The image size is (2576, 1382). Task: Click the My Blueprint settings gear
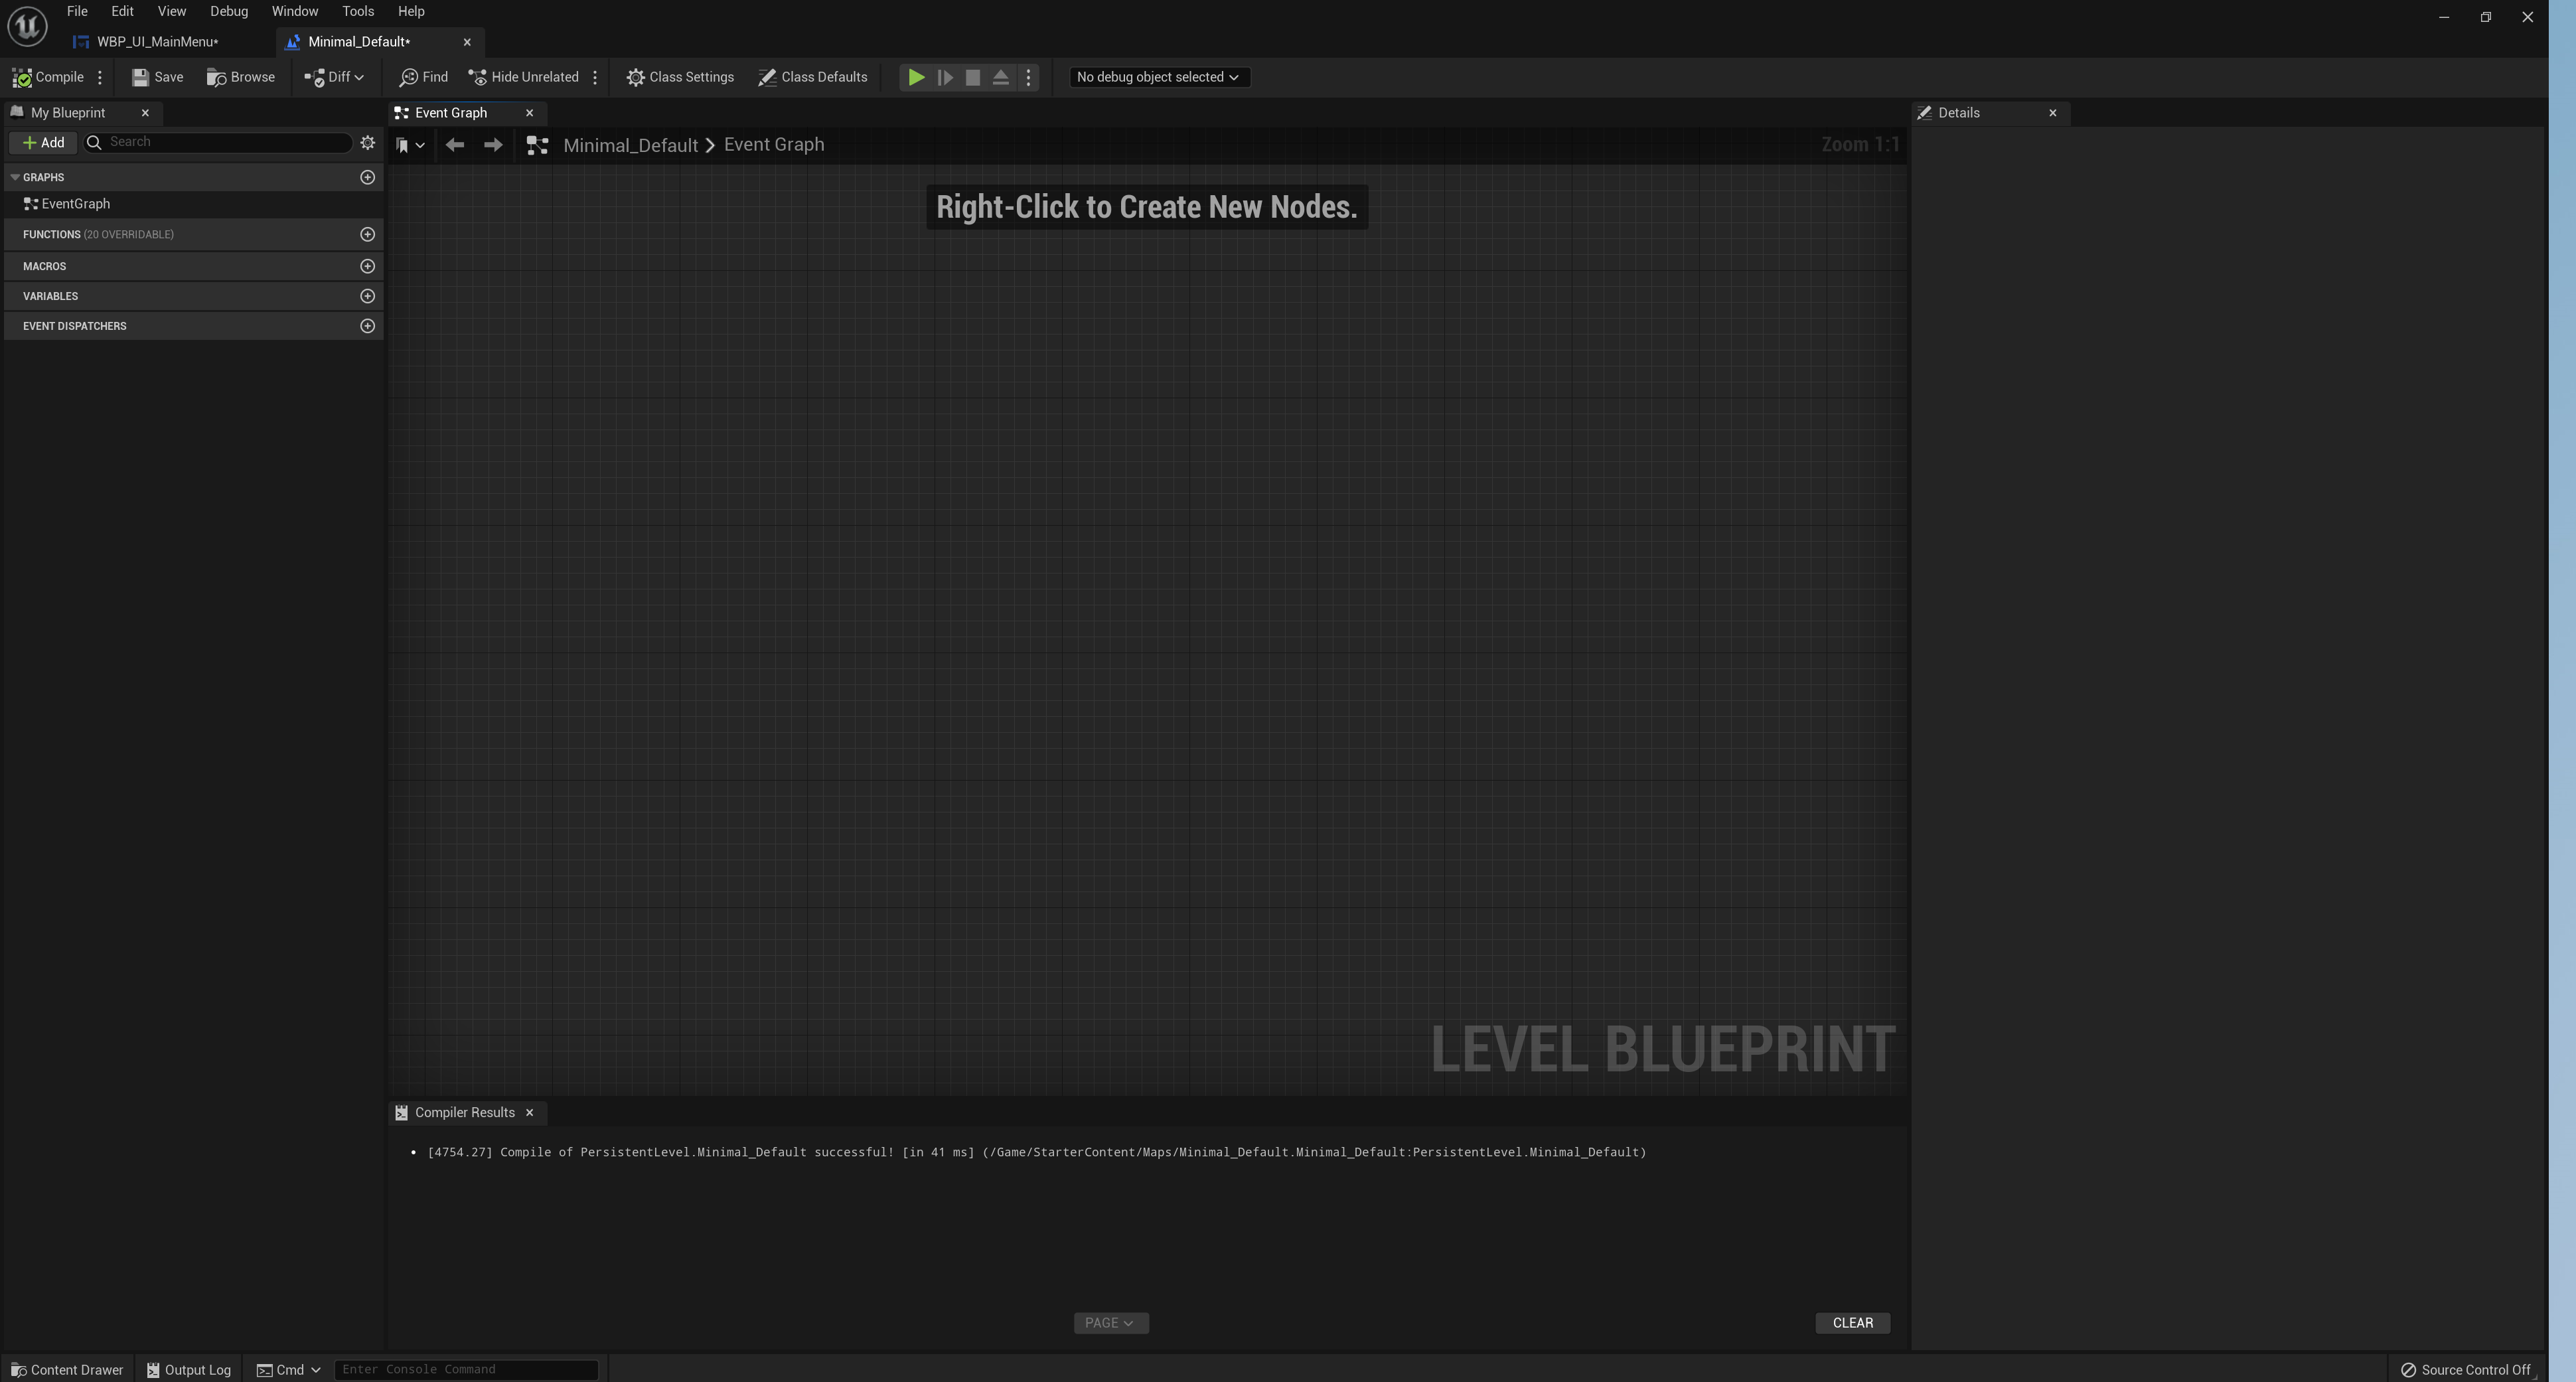click(367, 143)
